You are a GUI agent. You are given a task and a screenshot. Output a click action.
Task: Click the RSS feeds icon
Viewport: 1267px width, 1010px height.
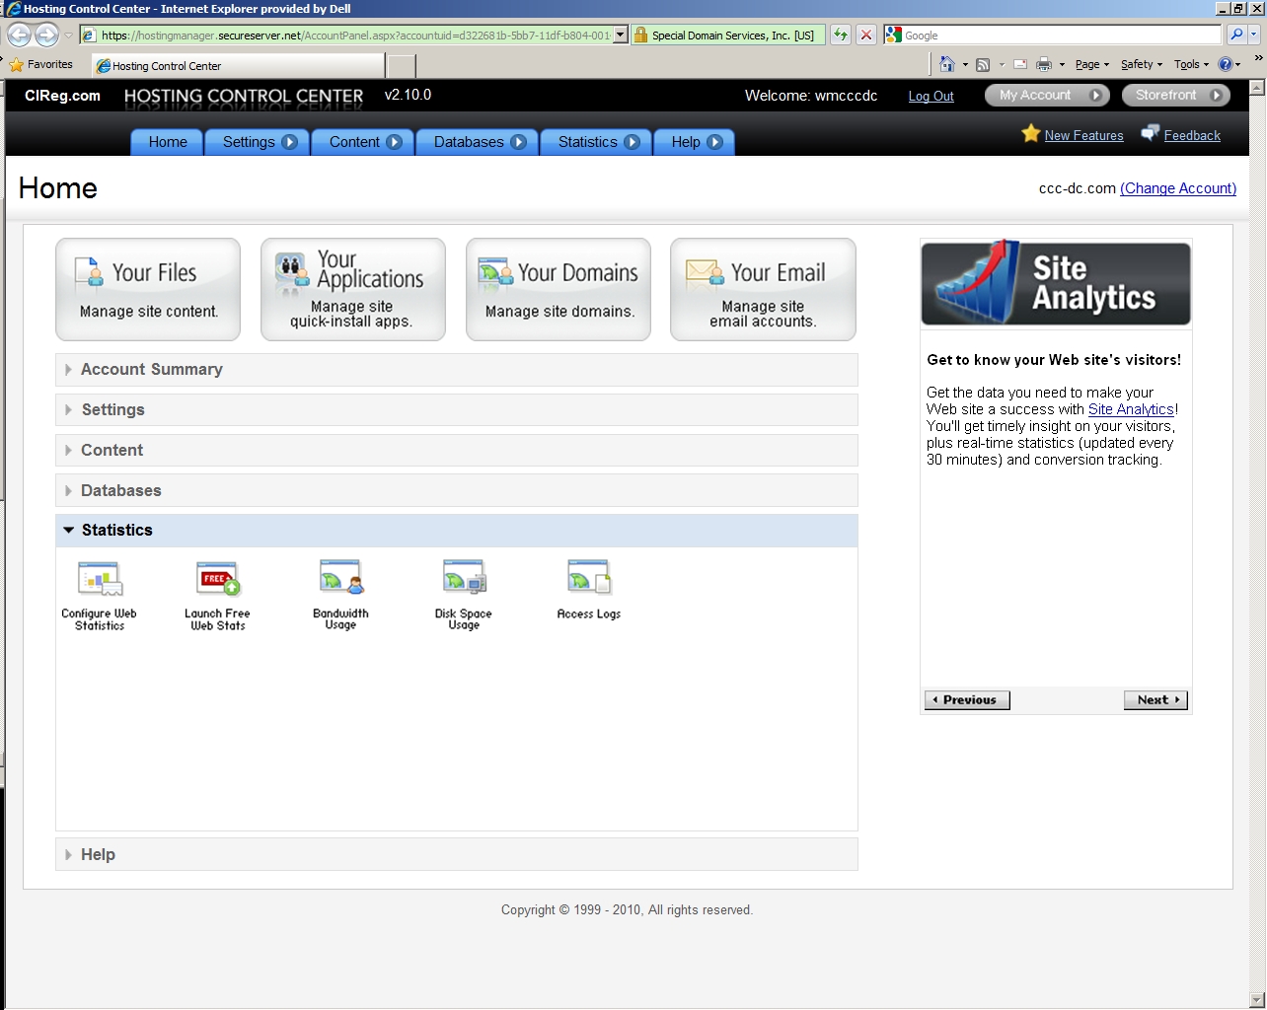(983, 65)
